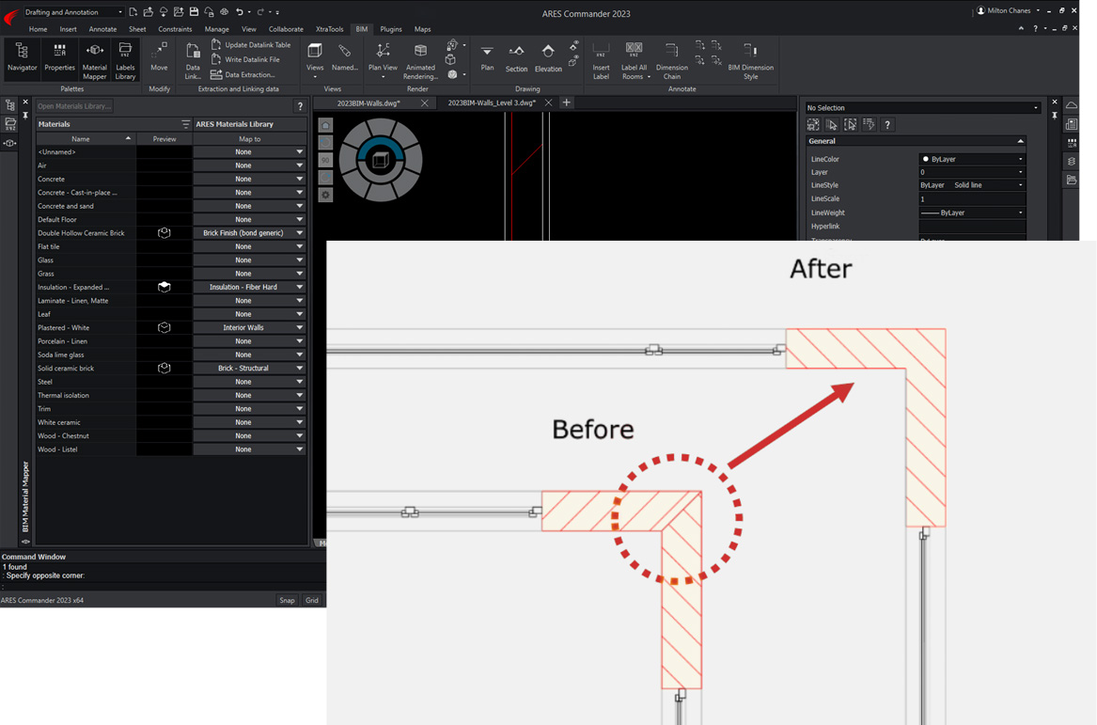
Task: Expand the Label All Rooms dropdown
Action: [x=649, y=77]
